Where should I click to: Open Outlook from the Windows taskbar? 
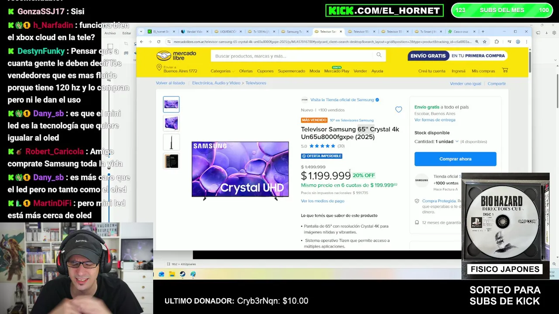pos(162,274)
